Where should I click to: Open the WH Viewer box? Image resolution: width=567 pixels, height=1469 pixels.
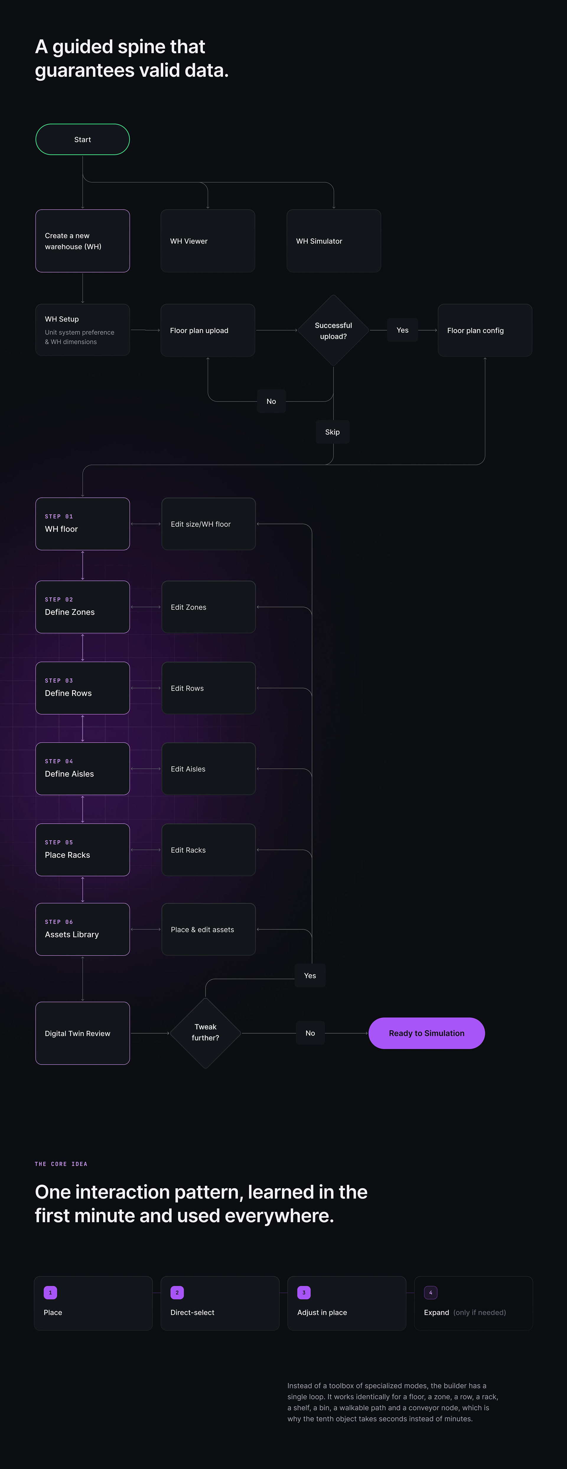[208, 241]
